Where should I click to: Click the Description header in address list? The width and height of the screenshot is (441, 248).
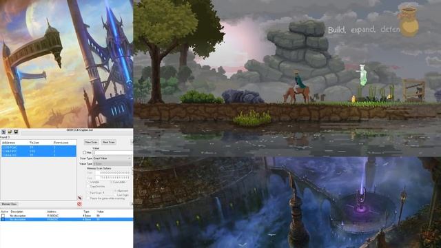[17, 211]
